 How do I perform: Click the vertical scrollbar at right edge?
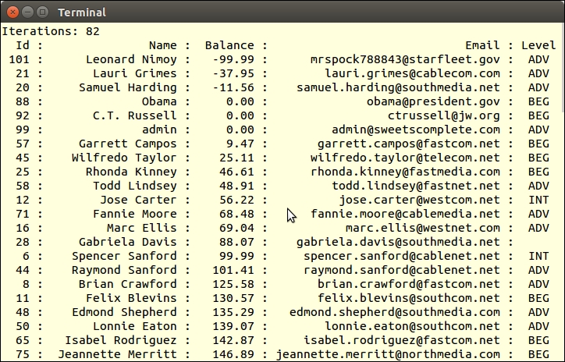tap(563, 69)
